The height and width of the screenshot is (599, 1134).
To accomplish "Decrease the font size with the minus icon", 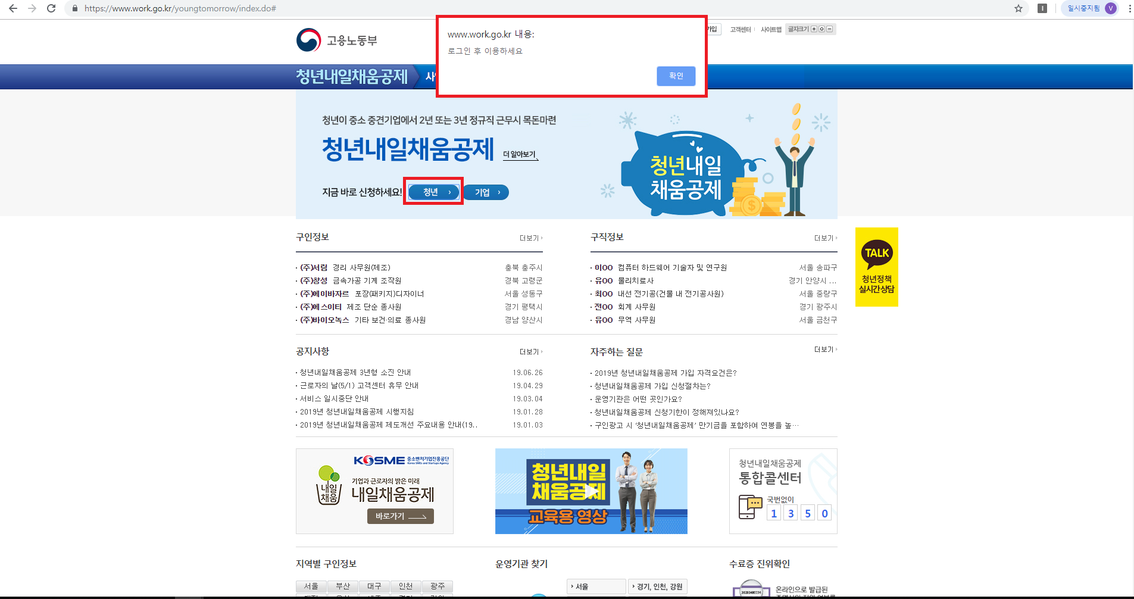I will pos(829,29).
